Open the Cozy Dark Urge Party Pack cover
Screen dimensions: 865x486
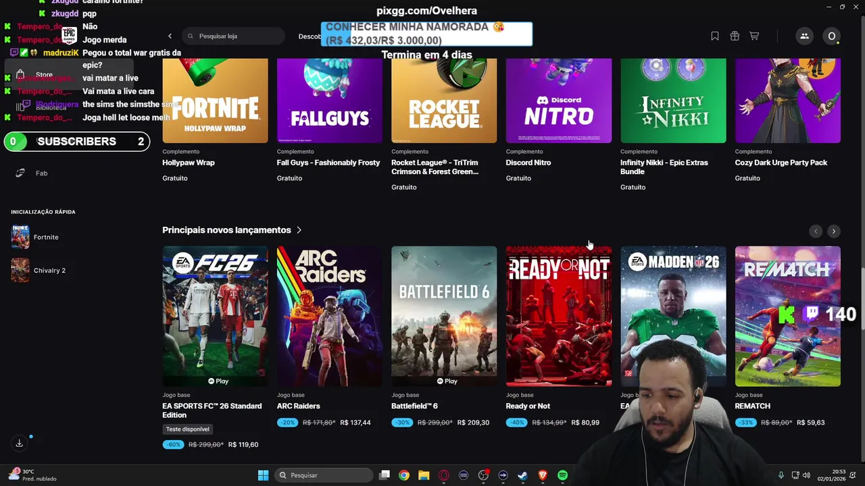click(x=788, y=101)
